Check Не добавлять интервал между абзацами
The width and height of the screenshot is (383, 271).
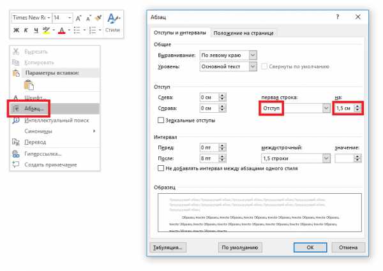coord(161,168)
